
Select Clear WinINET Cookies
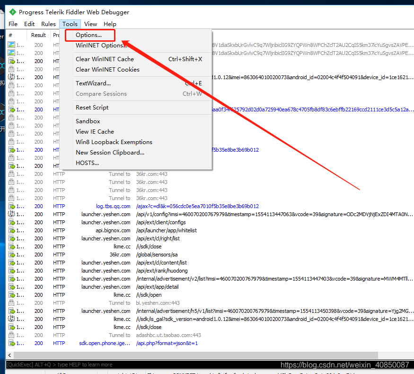[x=136, y=70]
